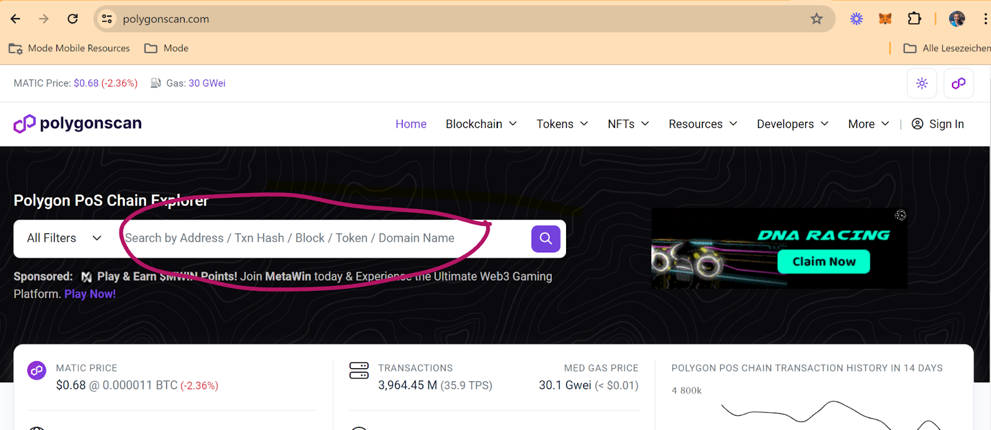Image resolution: width=991 pixels, height=430 pixels.
Task: Click the transactions server icon
Action: 359,371
